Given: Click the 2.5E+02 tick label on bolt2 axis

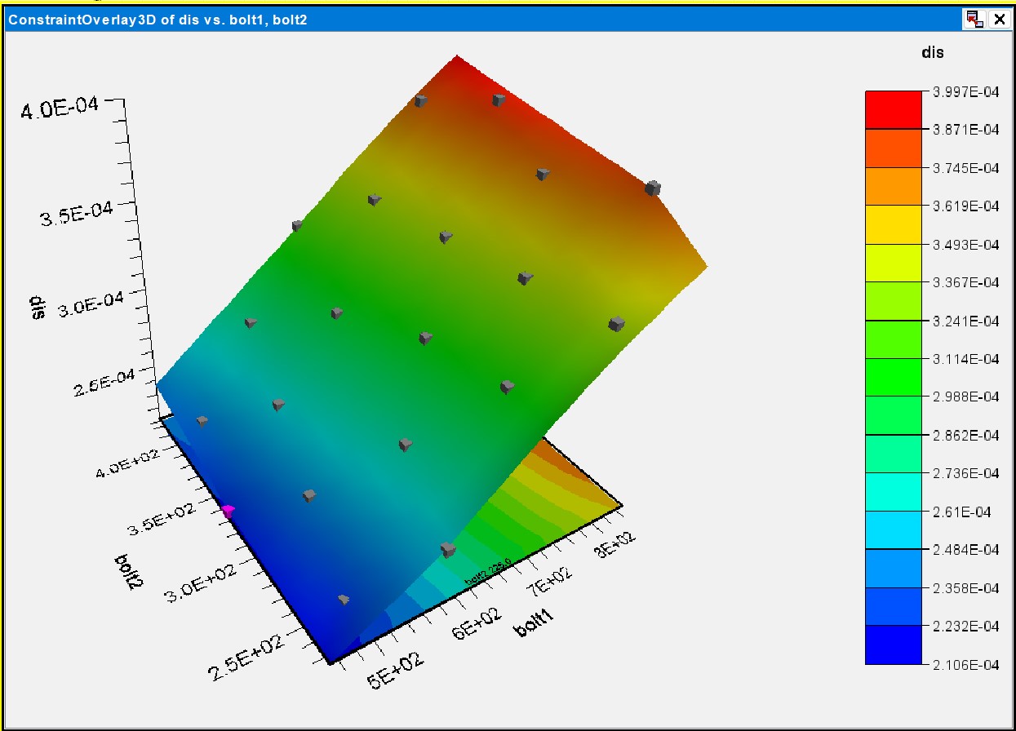Looking at the screenshot, I should click(246, 658).
